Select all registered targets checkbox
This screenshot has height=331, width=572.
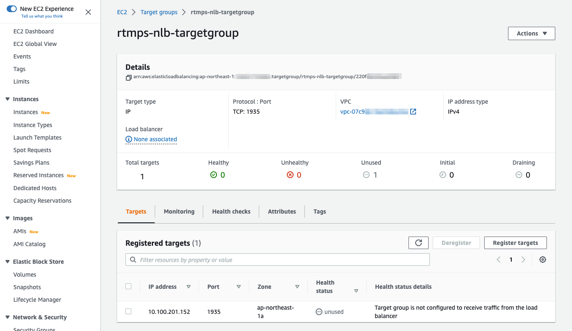[128, 286]
